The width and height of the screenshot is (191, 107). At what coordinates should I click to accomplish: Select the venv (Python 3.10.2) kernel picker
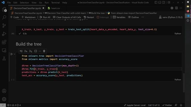coord(171,17)
